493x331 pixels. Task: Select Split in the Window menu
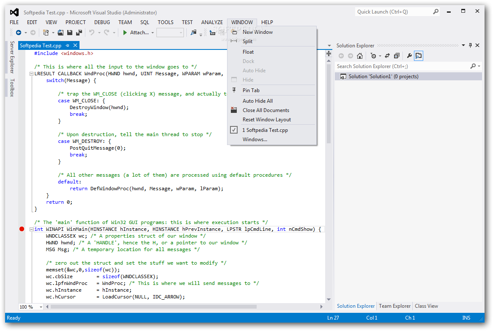pos(271,41)
